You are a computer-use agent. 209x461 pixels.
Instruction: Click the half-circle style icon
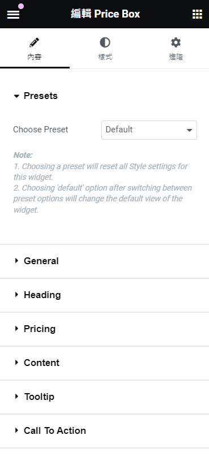(105, 42)
